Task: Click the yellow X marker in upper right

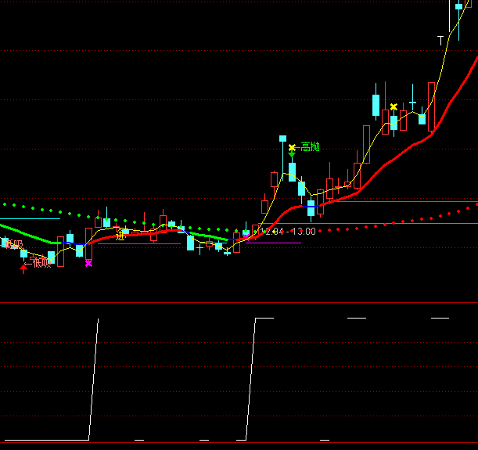Action: 394,106
